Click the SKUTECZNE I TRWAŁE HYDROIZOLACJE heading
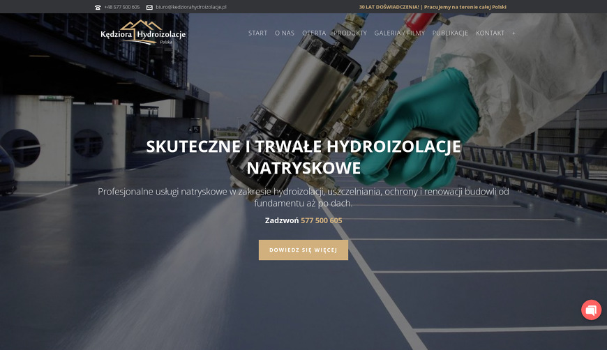Viewport: 607px width, 350px height. (x=303, y=157)
